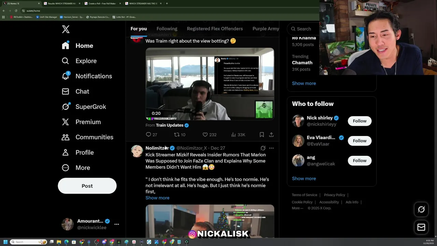
Task: Switch to For you tab
Action: pos(139,29)
